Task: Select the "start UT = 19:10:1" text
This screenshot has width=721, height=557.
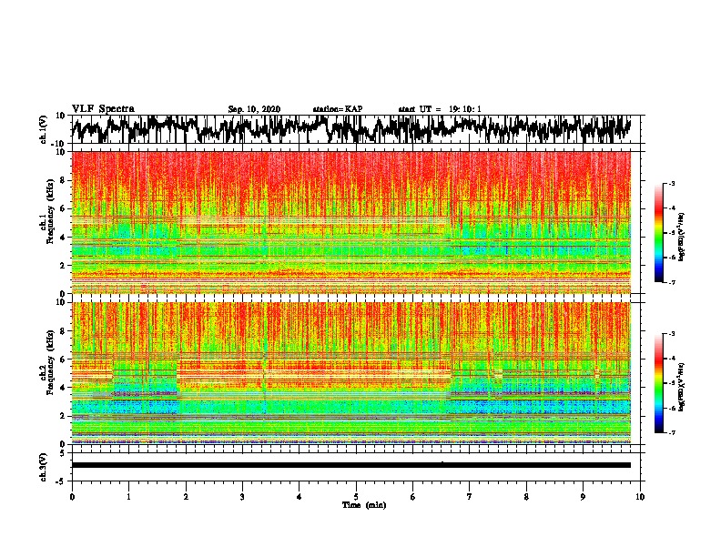Action: 440,109
